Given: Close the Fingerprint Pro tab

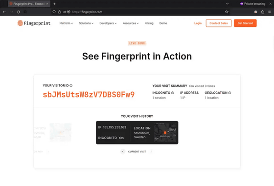Looking at the screenshot, I should 47,4.
